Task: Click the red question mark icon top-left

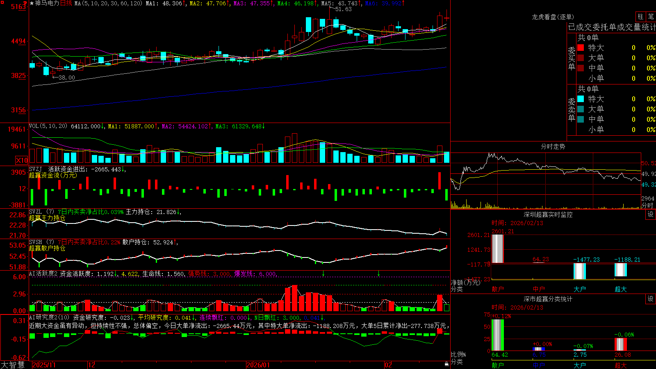Action: coord(25,3)
